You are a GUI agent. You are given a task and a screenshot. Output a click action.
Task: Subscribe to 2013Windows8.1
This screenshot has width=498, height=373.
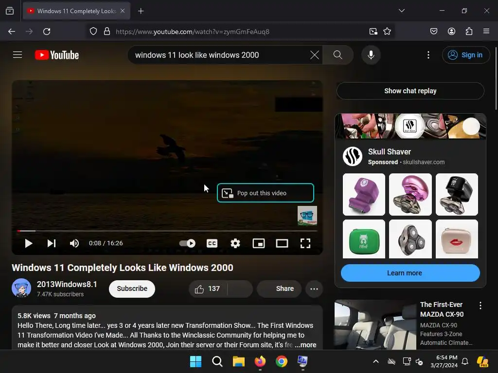(132, 288)
